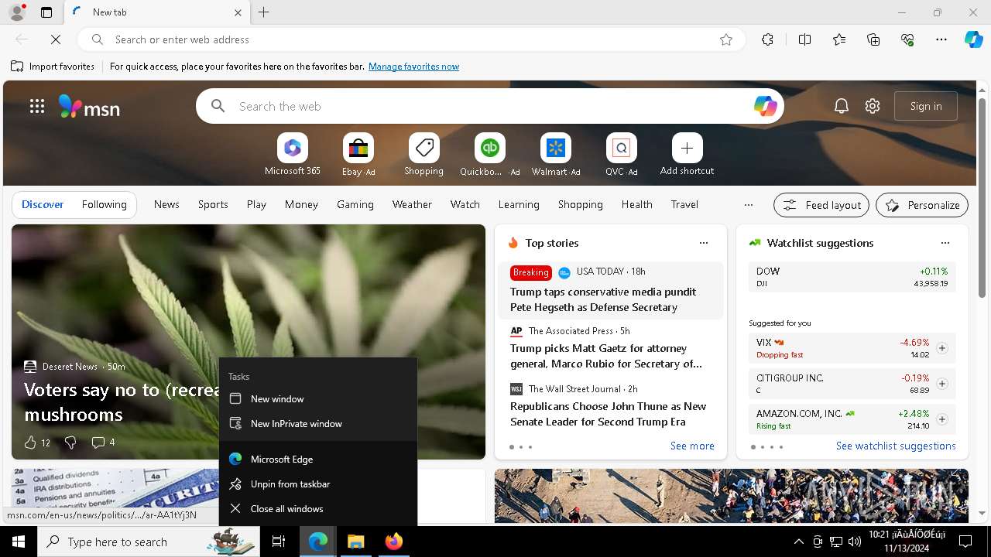Viewport: 991px width, 557px height.
Task: Open the News category tab
Action: pyautogui.click(x=166, y=204)
